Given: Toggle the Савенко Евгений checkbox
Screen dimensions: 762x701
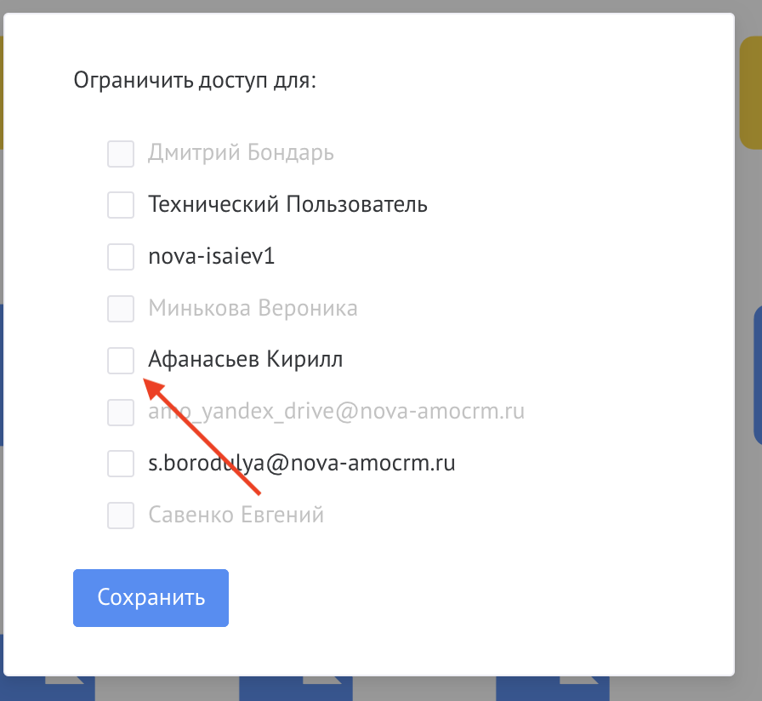Looking at the screenshot, I should 121,515.
